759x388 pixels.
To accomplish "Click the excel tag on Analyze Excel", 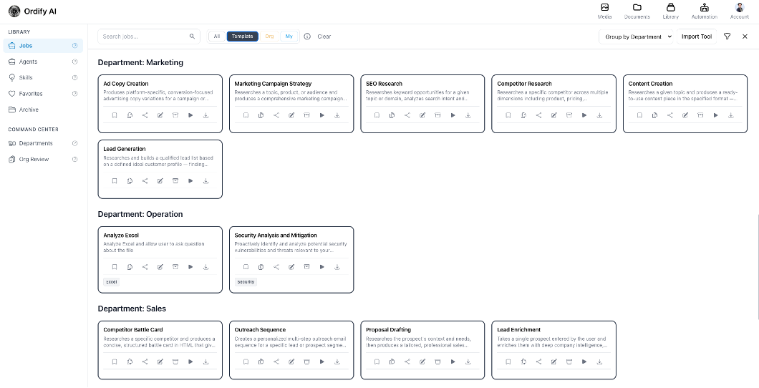I will [111, 282].
